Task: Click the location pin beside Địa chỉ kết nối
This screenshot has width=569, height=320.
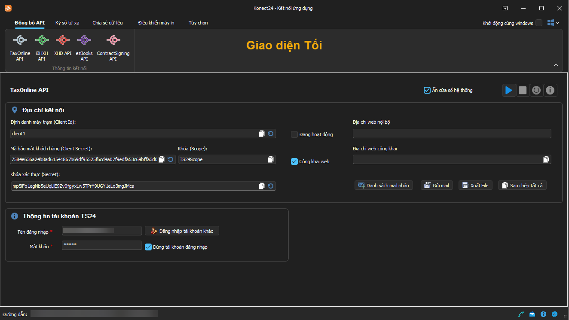Action: pyautogui.click(x=15, y=110)
